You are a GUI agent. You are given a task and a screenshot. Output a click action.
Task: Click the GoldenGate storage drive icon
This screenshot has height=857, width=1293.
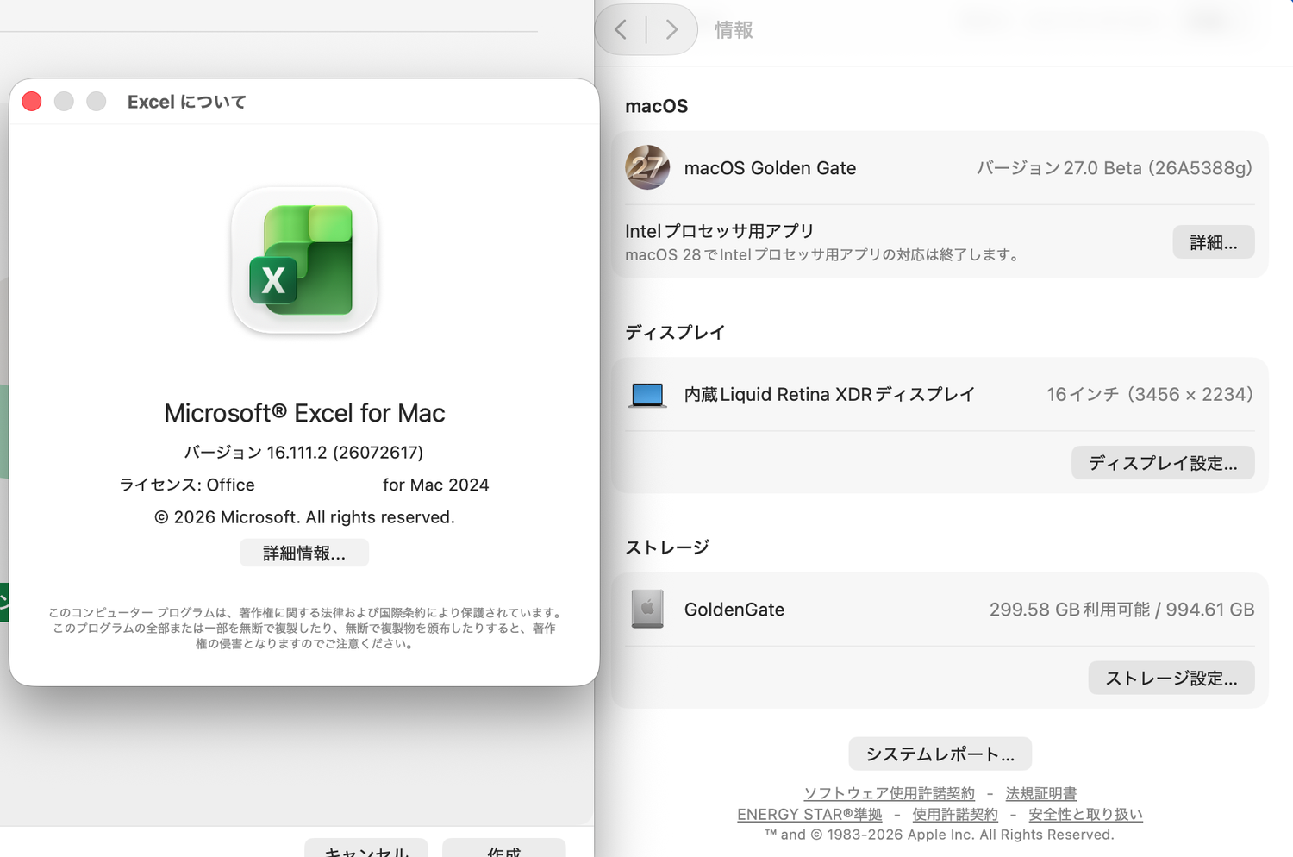click(647, 609)
